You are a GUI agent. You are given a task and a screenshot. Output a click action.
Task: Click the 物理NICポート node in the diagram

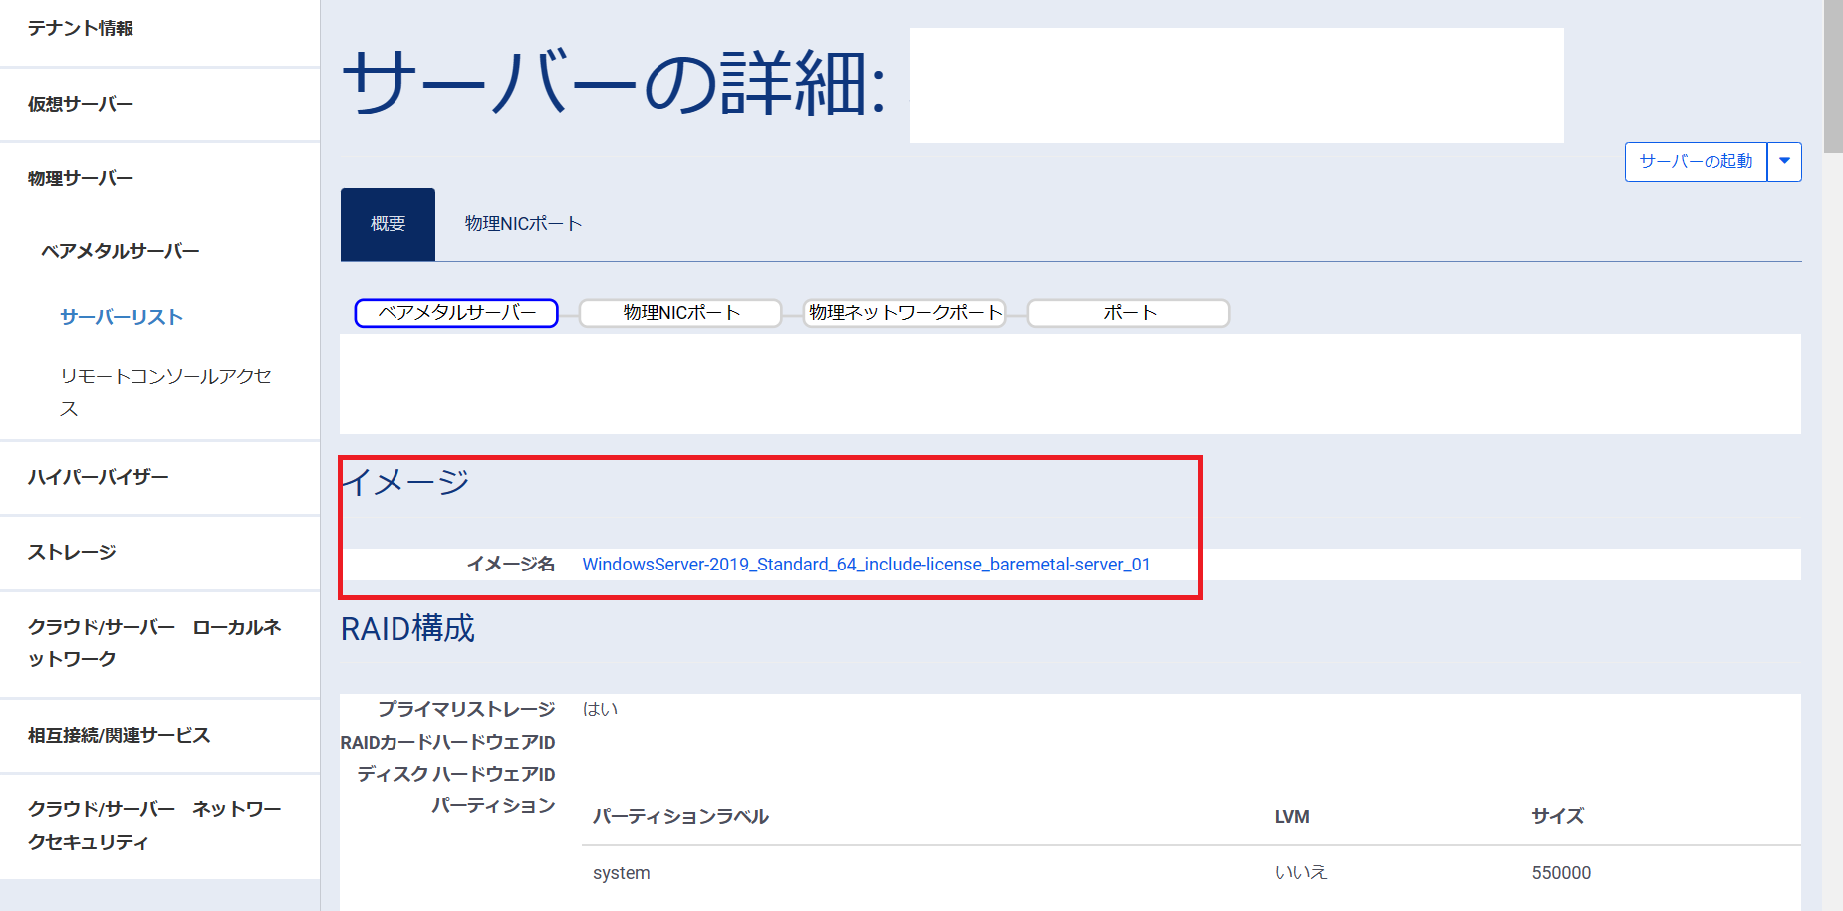679,312
